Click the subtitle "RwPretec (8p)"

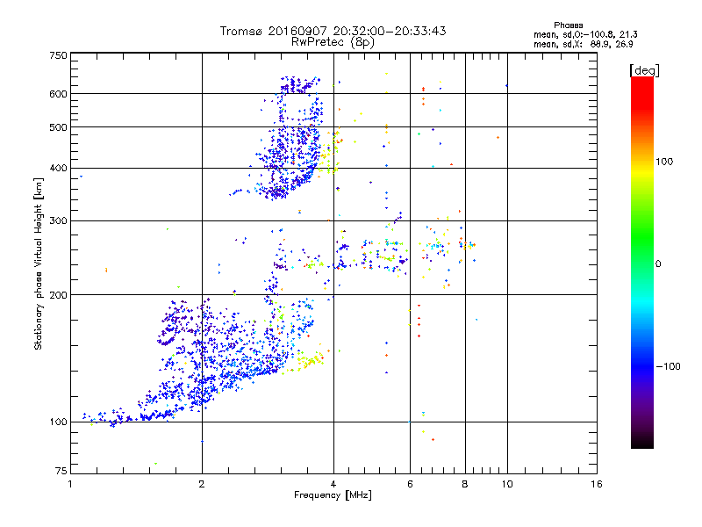[333, 42]
